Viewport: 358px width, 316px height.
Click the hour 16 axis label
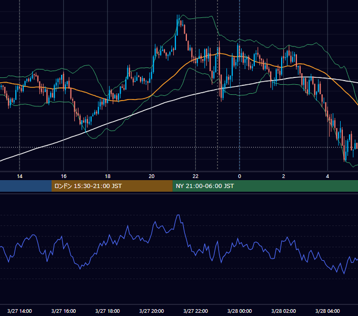pos(64,176)
